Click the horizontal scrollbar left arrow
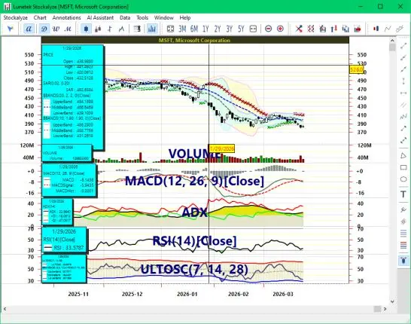This screenshot has height=324, width=411. pos(5,309)
